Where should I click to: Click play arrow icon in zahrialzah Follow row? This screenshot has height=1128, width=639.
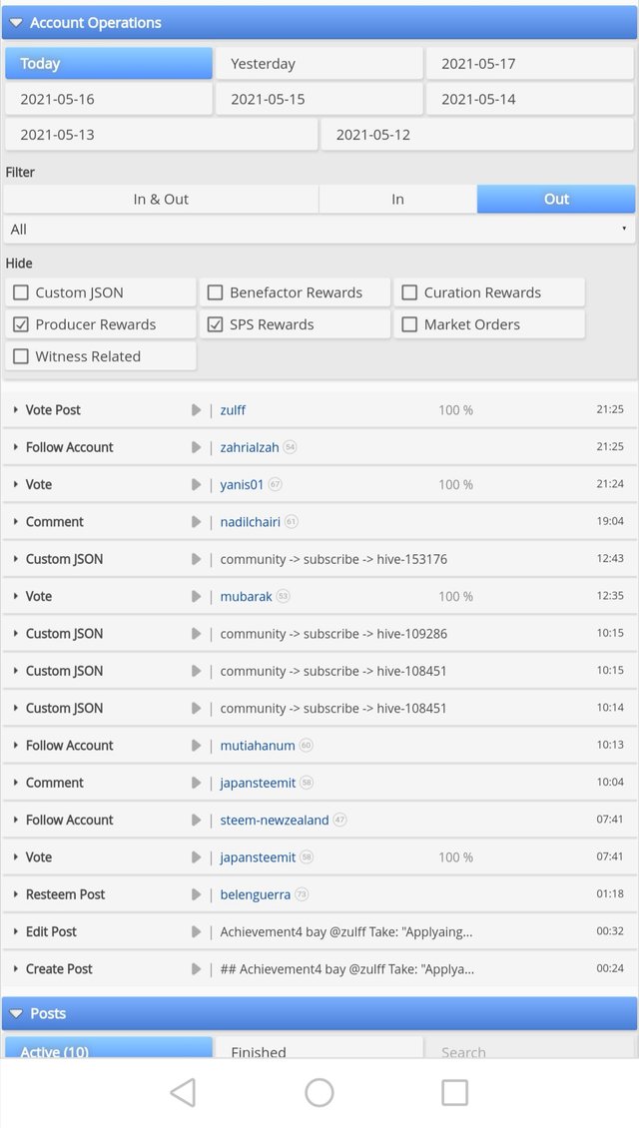196,447
